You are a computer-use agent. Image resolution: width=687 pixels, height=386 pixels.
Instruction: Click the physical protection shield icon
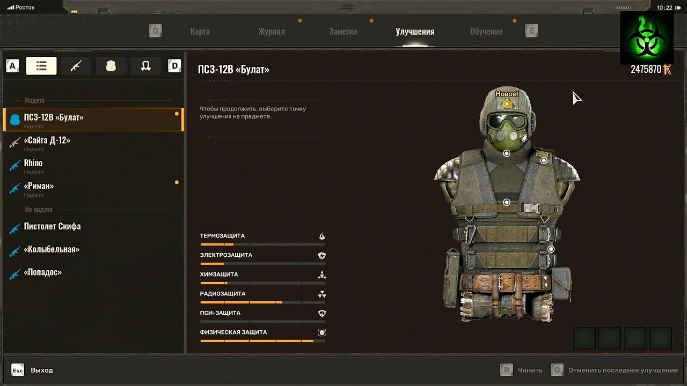pos(321,332)
